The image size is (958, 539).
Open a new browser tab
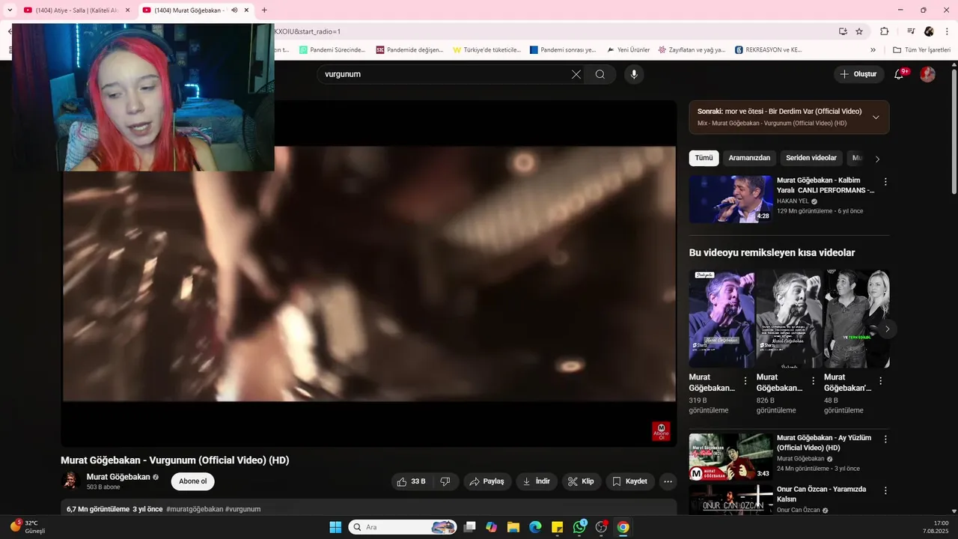pyautogui.click(x=264, y=10)
